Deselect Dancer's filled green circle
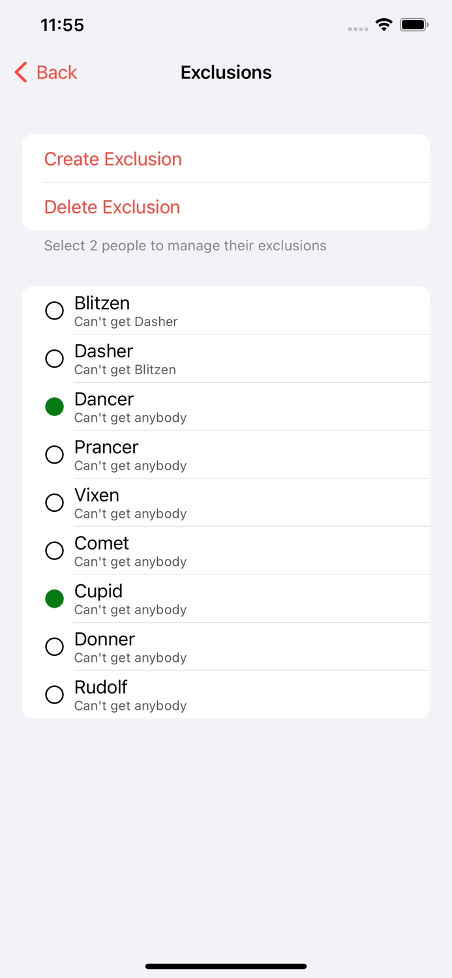This screenshot has height=978, width=452. pos(54,406)
